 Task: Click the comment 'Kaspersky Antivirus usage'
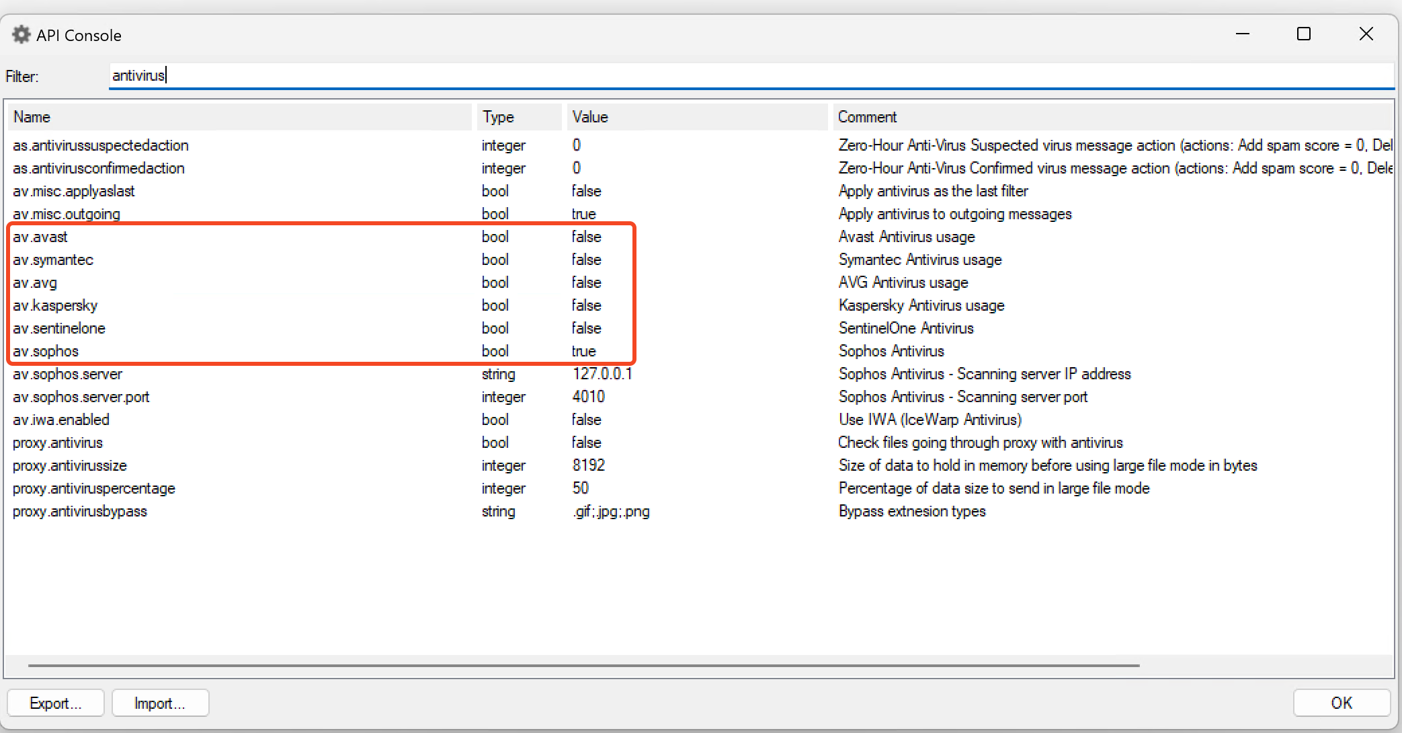point(921,305)
